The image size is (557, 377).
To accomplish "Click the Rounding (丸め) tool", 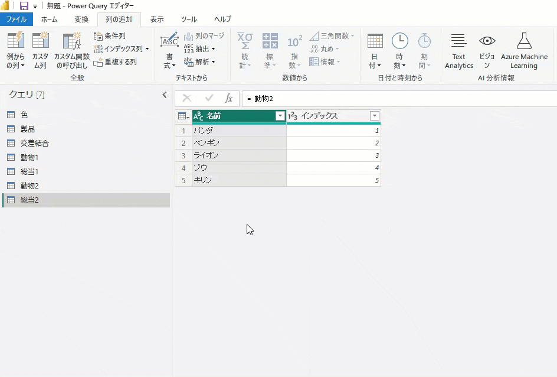I will pos(324,48).
